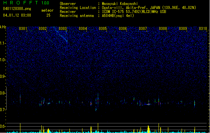Image resolution: width=210 pixels, height=133 pixels.
Task: Click the 1.0 kHz axis label
Action: 3,60
